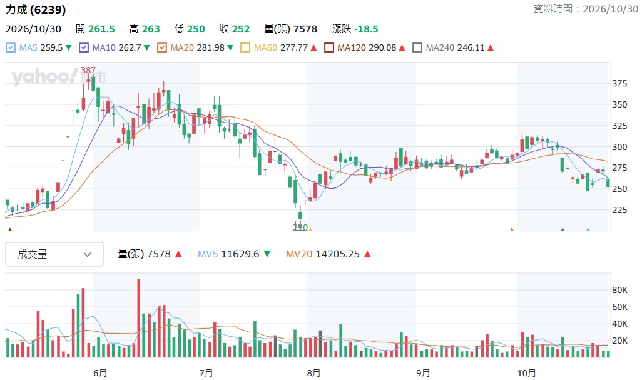This screenshot has height=380, width=642.
Task: Click the opening price 開 261.5
Action: [95, 29]
